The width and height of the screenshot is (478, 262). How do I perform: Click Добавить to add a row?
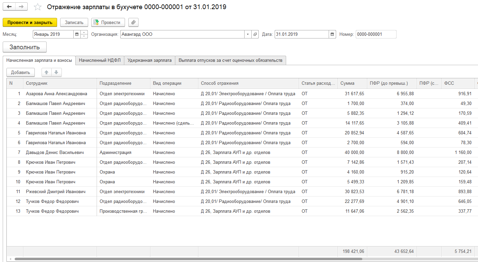(20, 72)
